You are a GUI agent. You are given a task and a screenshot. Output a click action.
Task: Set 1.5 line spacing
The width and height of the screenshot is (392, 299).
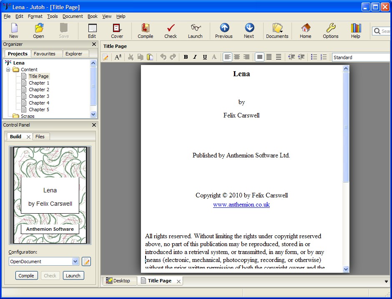click(269, 57)
